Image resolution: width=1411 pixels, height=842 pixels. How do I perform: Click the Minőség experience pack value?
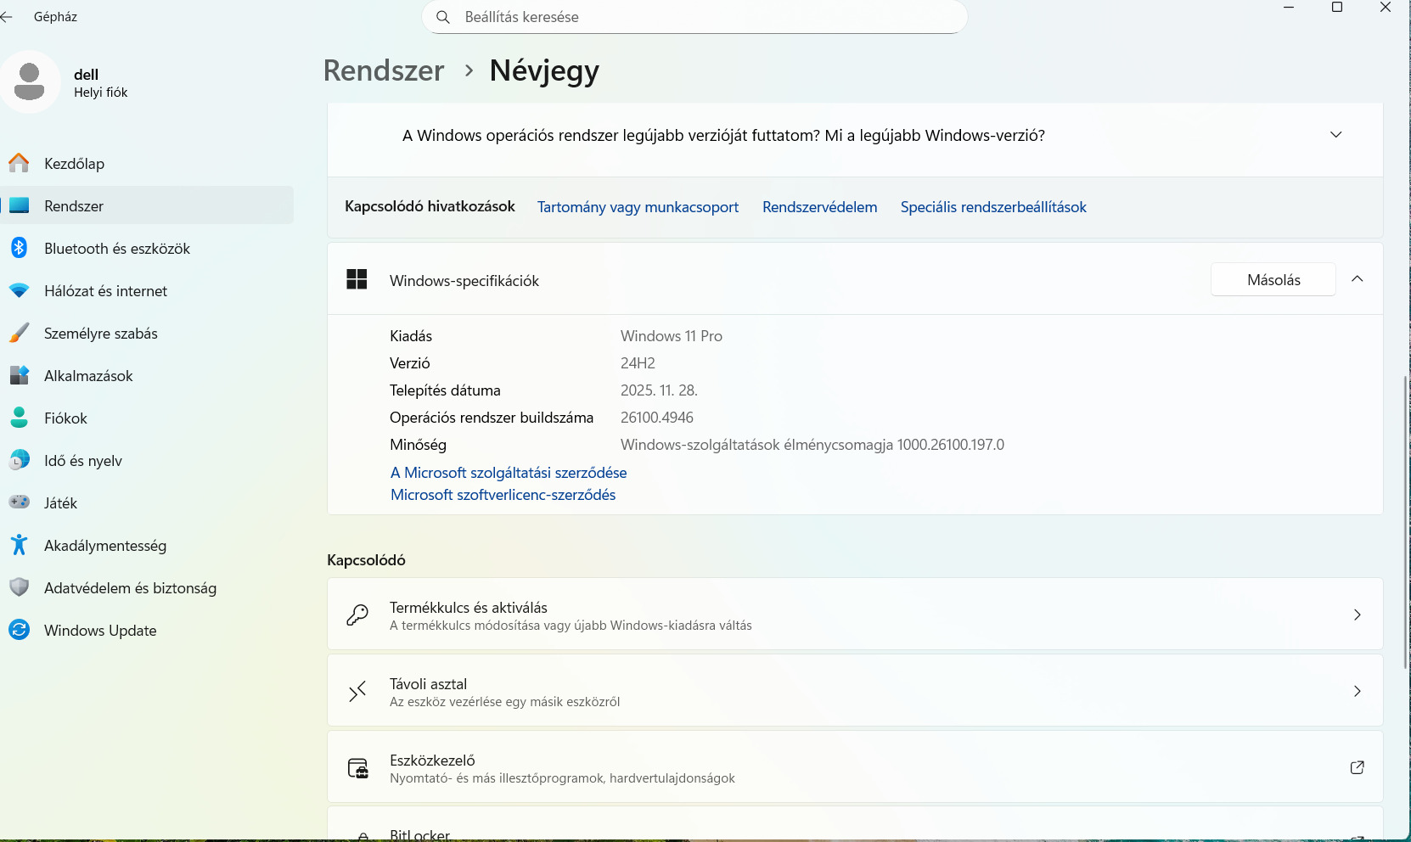[x=812, y=445]
